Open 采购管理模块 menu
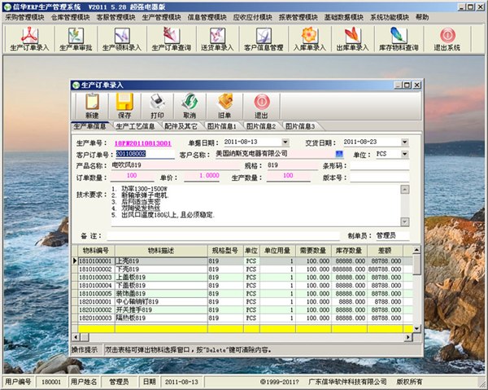Screen dimensions: 488x390 pos(24,17)
